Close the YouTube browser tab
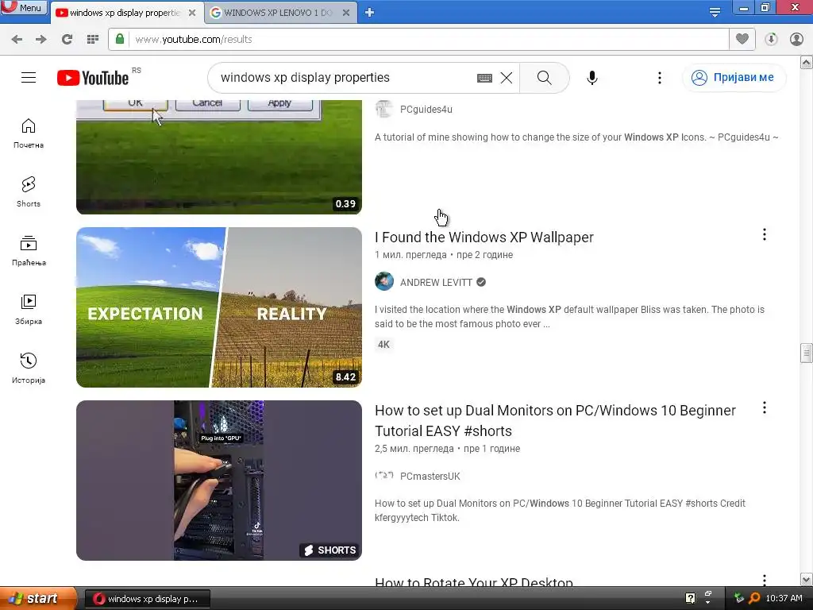The height and width of the screenshot is (610, 813). (x=192, y=13)
